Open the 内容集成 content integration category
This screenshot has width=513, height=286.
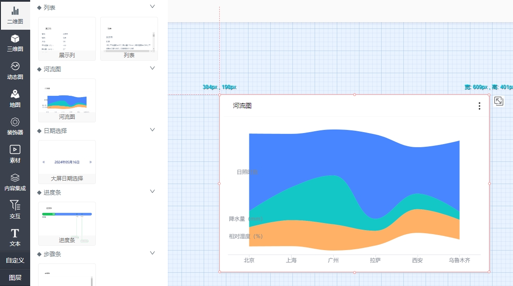[15, 182]
